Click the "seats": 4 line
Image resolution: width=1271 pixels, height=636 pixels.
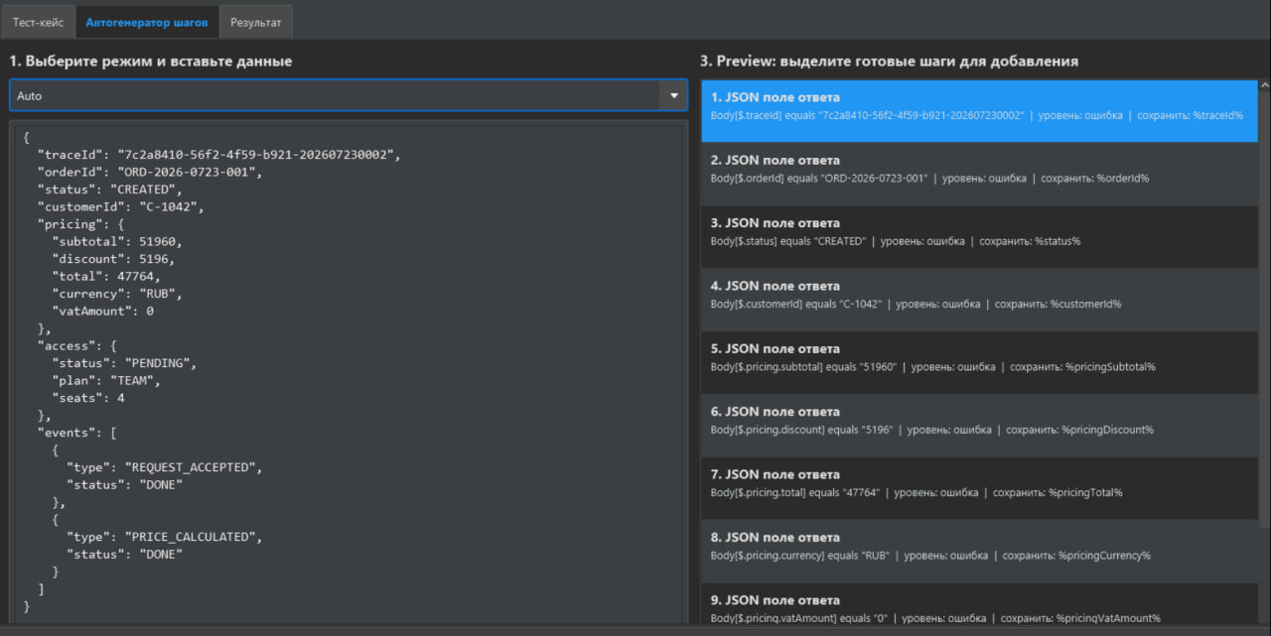point(88,398)
